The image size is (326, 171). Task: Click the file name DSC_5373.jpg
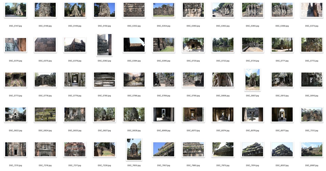pyautogui.click(x=312, y=26)
